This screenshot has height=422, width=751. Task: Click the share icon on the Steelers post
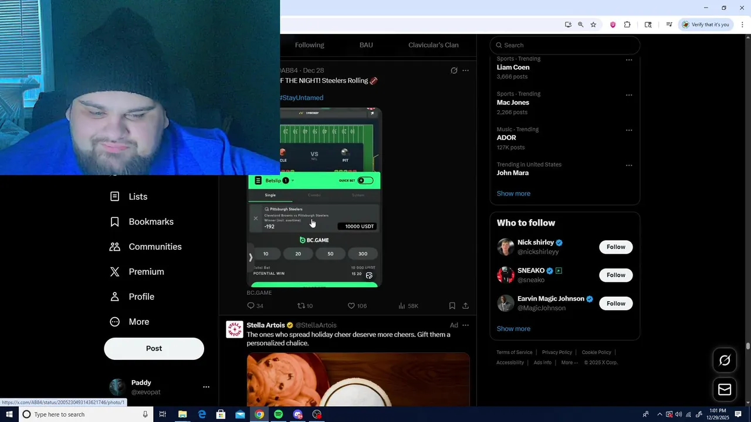coord(465,306)
